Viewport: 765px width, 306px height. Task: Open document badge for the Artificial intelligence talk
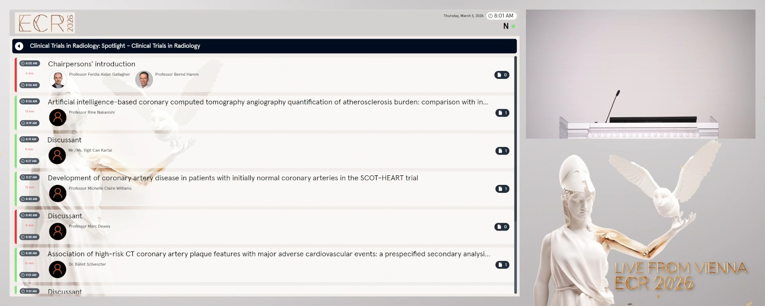[x=502, y=113]
